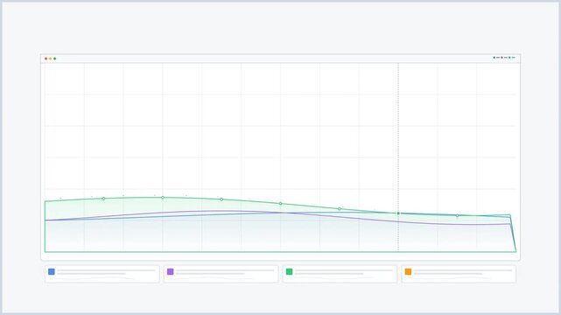The height and width of the screenshot is (315, 561).
Task: Click the blue square legend card
Action: point(102,274)
